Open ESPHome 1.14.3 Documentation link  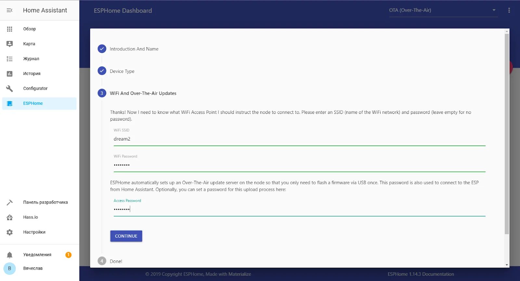[421, 274]
